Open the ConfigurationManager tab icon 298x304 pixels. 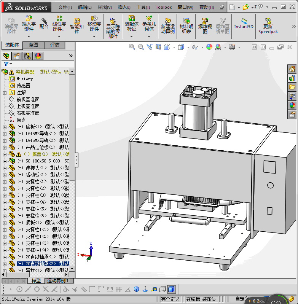point(27,56)
